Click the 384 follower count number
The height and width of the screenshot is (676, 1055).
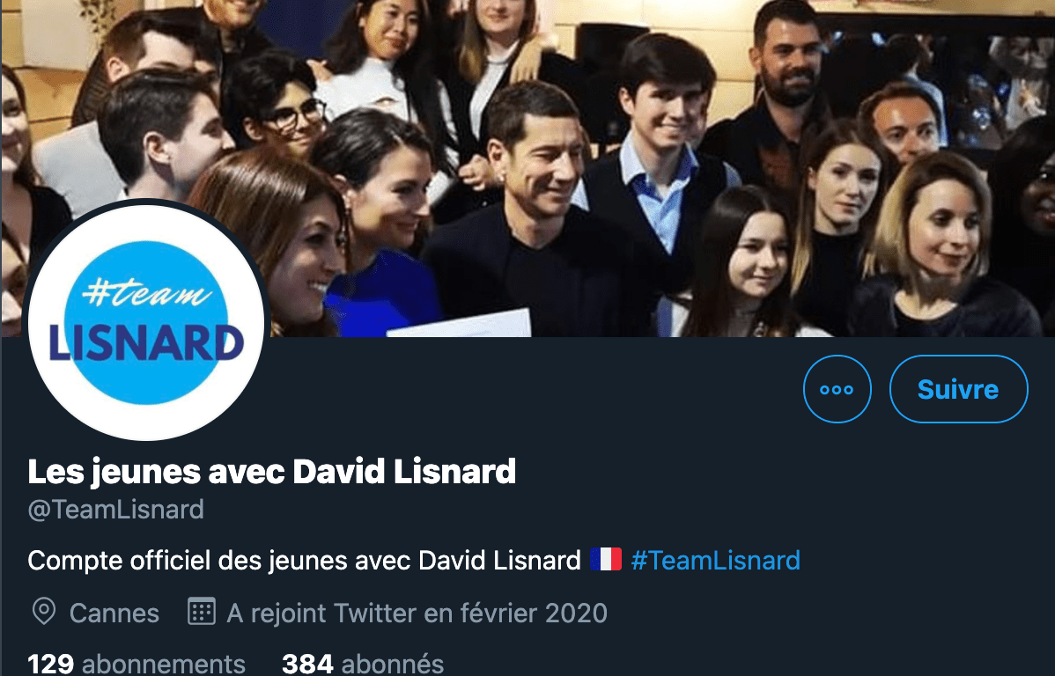click(x=307, y=664)
